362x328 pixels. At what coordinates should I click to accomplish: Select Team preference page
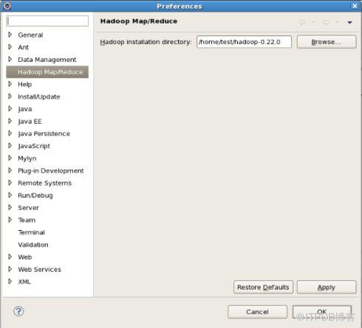coord(27,220)
